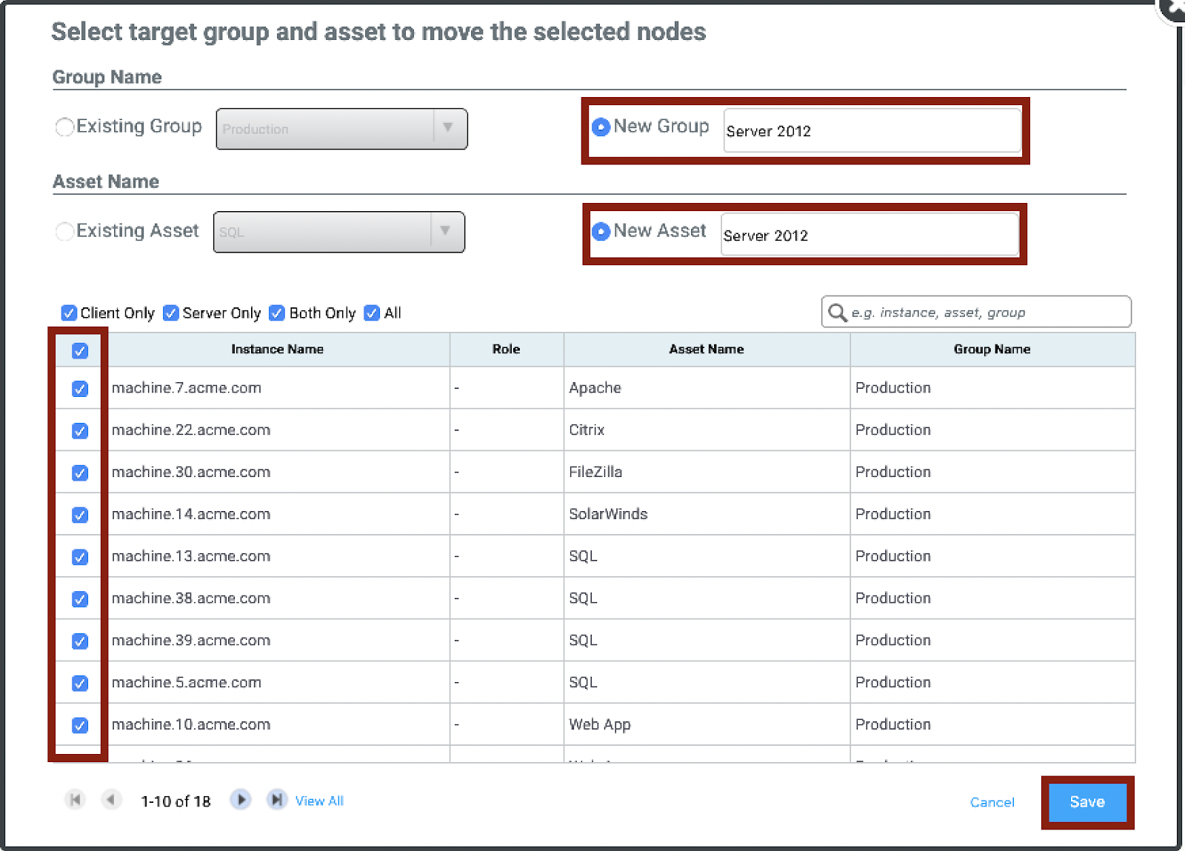This screenshot has width=1185, height=851.
Task: Sort by Instance Name column header
Action: (277, 349)
